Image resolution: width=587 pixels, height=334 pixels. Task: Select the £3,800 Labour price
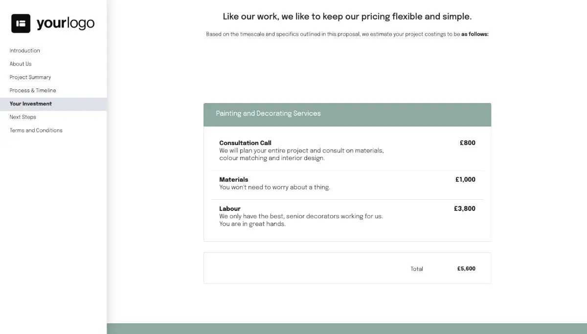pyautogui.click(x=465, y=209)
